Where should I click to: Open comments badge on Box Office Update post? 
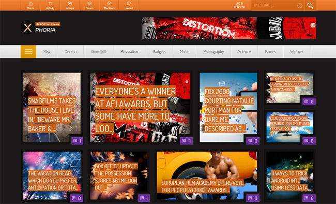(144, 198)
